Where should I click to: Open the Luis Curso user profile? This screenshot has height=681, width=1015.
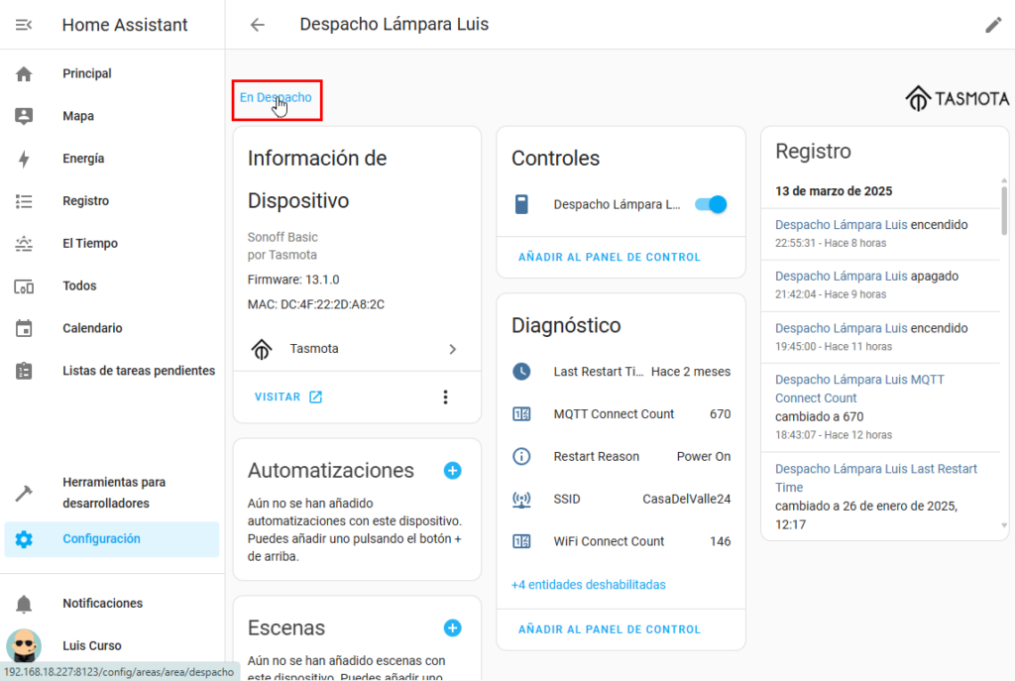[x=92, y=645]
